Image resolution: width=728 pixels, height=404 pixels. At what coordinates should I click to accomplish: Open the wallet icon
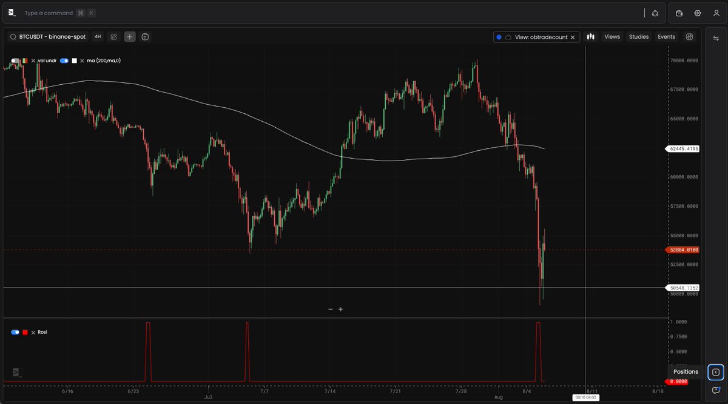tap(679, 13)
